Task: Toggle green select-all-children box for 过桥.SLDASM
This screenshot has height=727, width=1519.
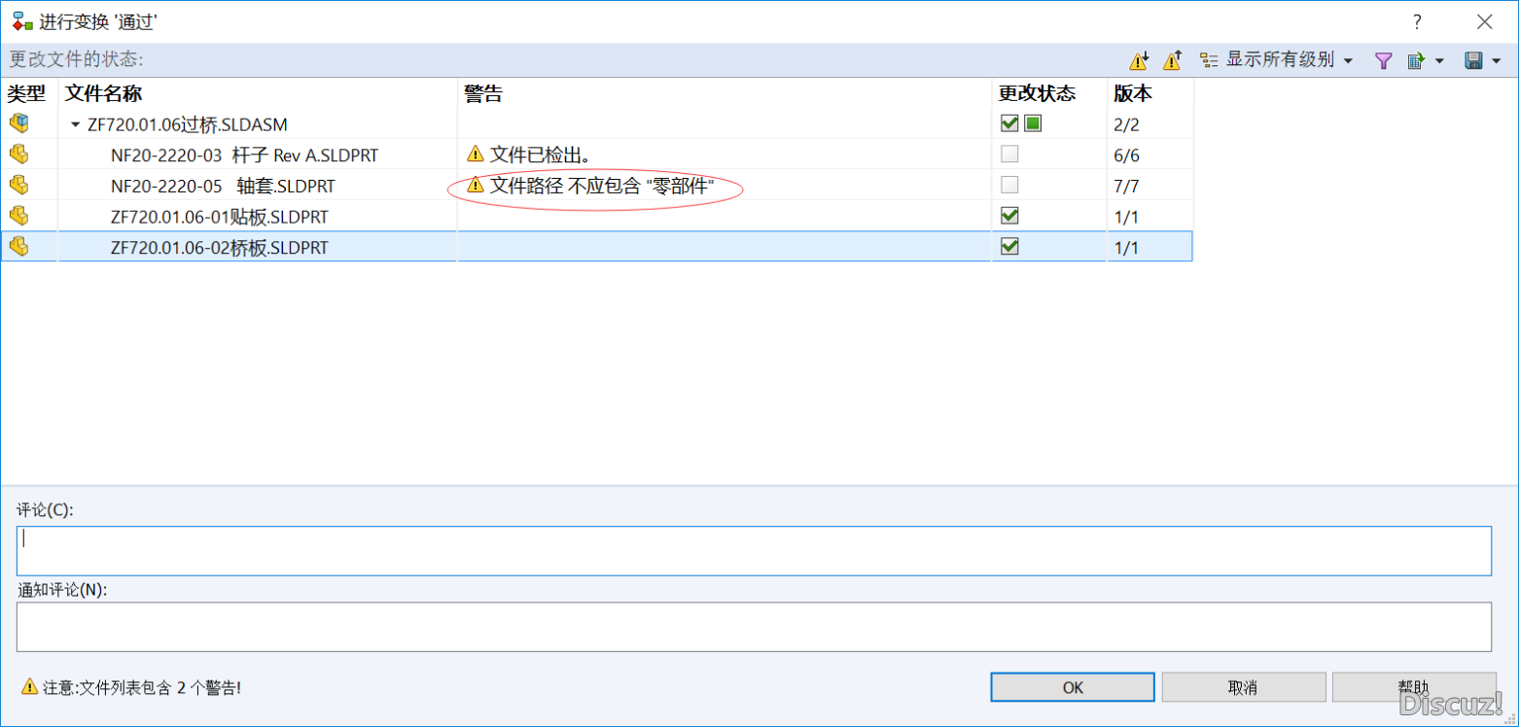Action: (1033, 123)
